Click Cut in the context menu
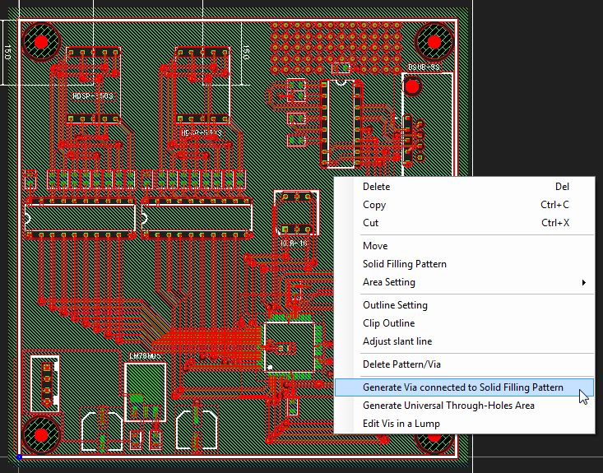This screenshot has height=473, width=603. (x=465, y=223)
